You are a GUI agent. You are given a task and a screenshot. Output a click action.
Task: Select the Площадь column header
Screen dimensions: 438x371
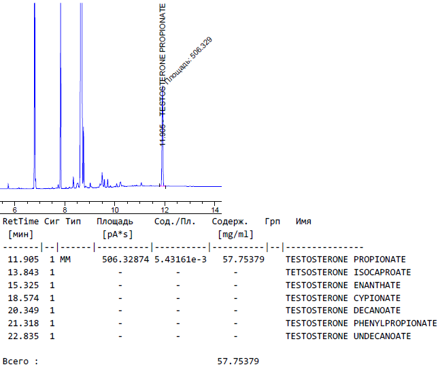click(x=114, y=222)
